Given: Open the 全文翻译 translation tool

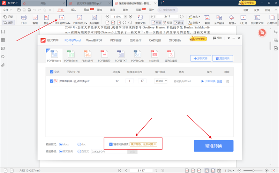Looking at the screenshot, I should coord(219,19).
